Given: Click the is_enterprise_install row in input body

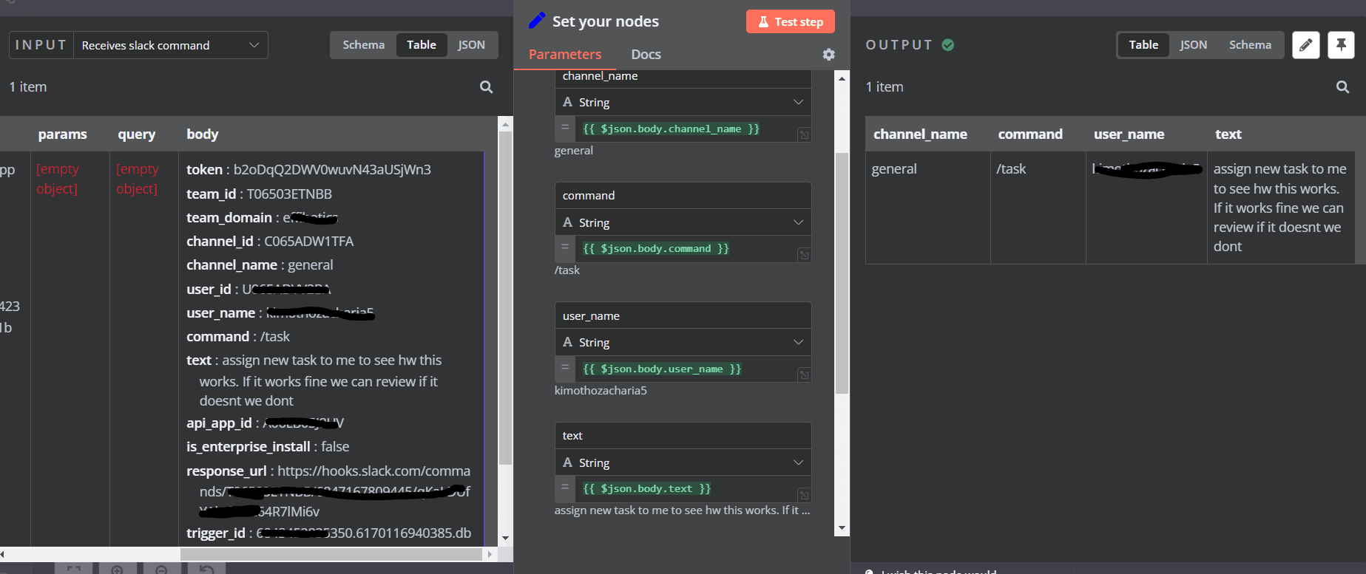Looking at the screenshot, I should tap(268, 446).
